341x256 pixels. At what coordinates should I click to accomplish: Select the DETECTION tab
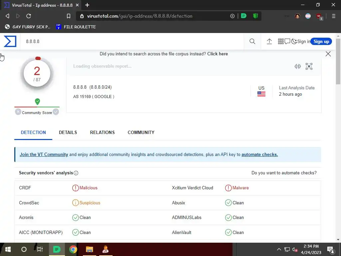[33, 132]
